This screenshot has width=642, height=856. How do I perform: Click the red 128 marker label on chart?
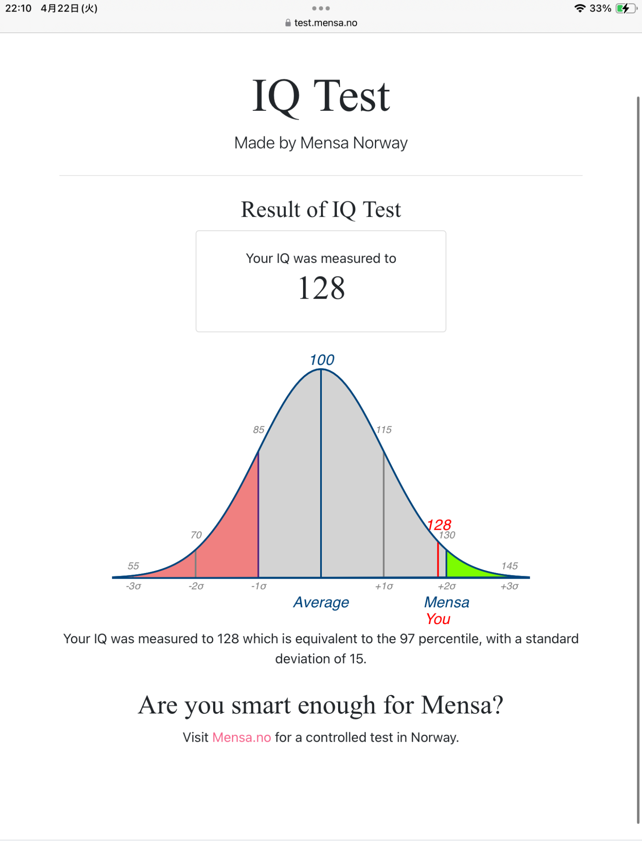(440, 525)
